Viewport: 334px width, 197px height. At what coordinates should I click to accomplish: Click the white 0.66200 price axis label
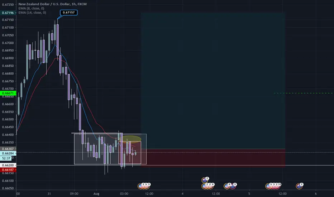click(8, 165)
